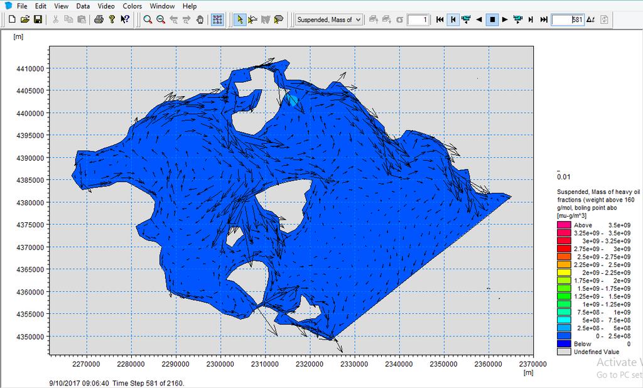Viewport: 643px width, 388px height.
Task: Jump to the last time step
Action: click(x=544, y=19)
